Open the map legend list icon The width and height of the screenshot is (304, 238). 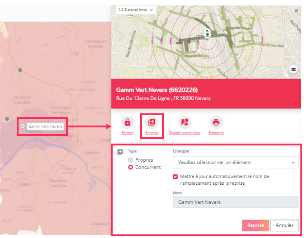click(x=293, y=69)
